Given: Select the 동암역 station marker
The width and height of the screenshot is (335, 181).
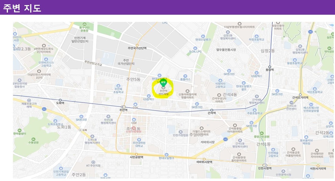Looking at the screenshot, I should point(270,67).
